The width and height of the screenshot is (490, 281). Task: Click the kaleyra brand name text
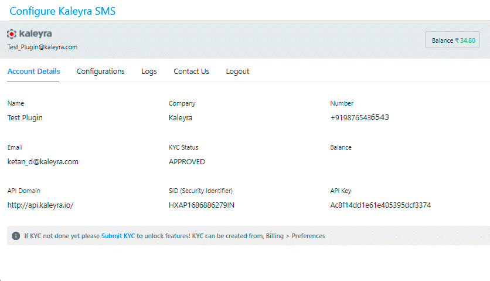click(35, 33)
